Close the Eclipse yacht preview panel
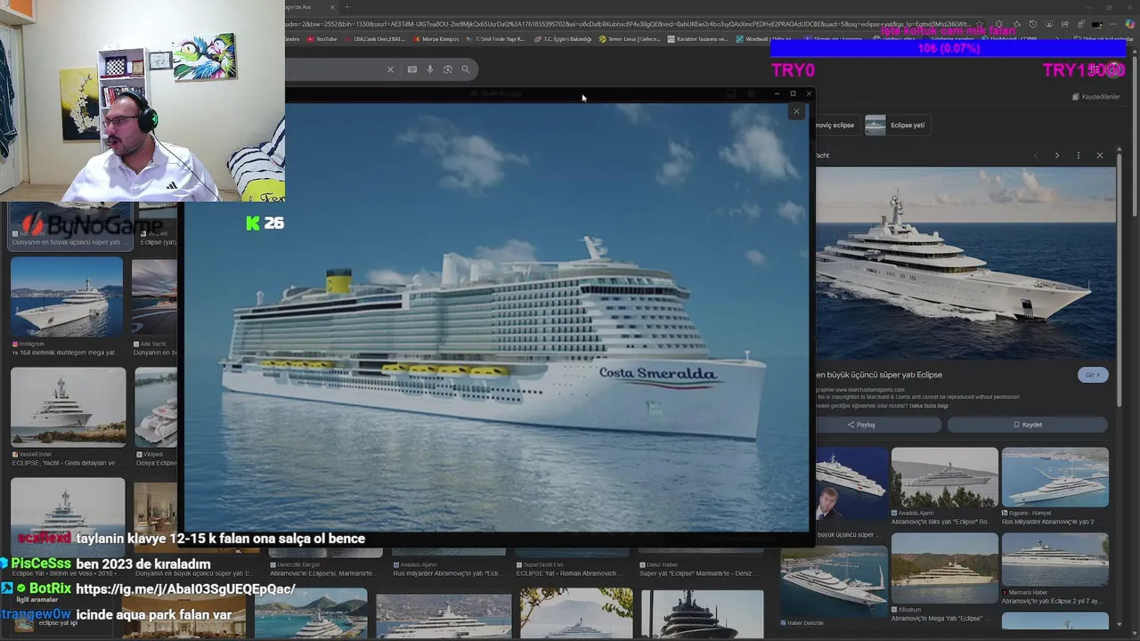This screenshot has height=641, width=1140. [1100, 156]
